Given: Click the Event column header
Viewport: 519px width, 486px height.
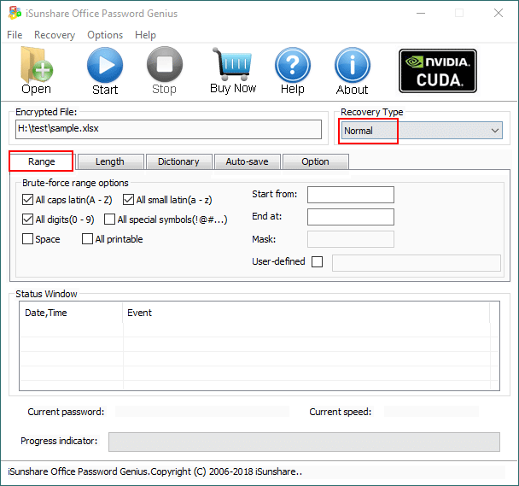Looking at the screenshot, I should point(306,313).
